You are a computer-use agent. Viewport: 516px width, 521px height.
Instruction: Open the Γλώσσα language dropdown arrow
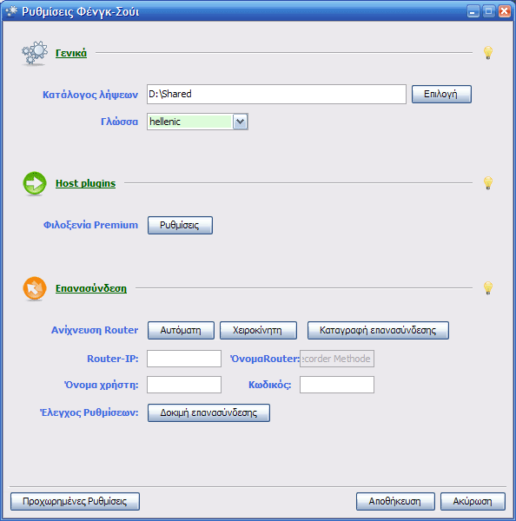240,122
